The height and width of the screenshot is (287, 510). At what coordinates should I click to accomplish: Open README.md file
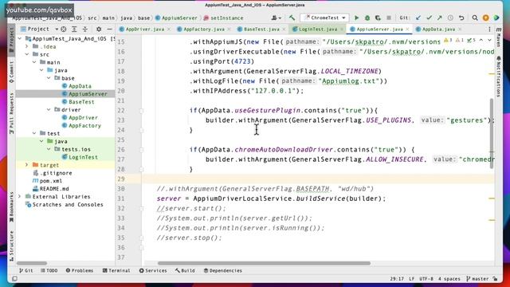pyautogui.click(x=54, y=189)
